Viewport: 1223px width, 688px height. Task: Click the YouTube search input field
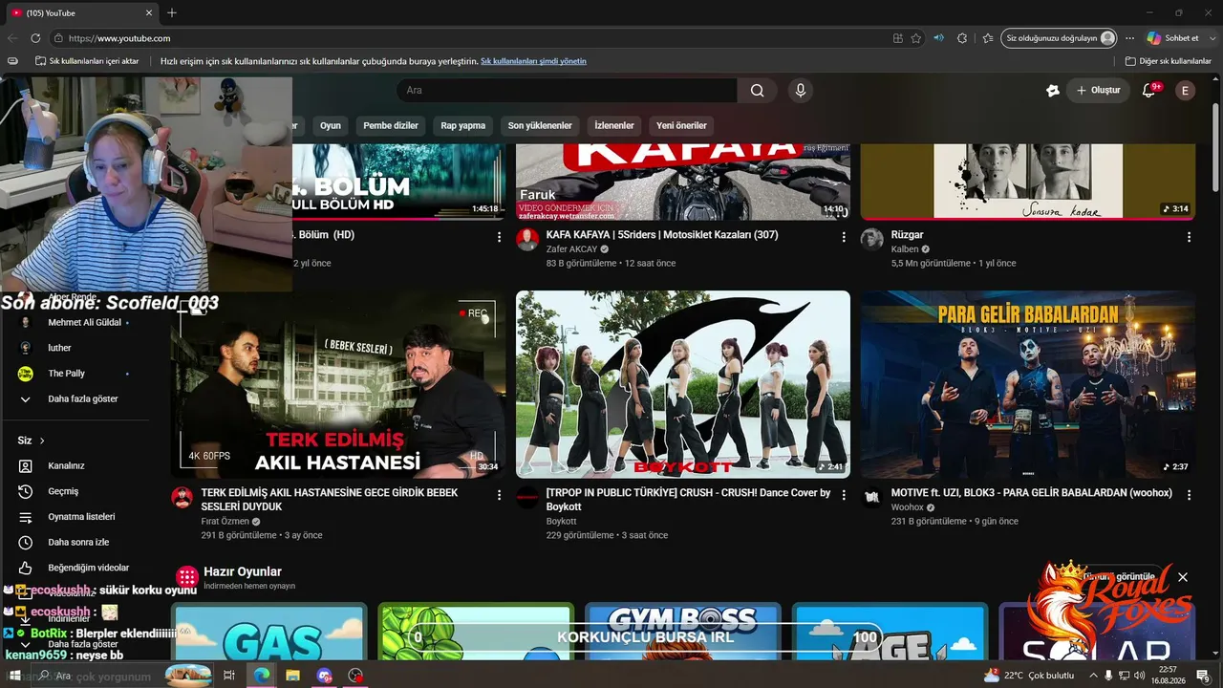tap(567, 91)
